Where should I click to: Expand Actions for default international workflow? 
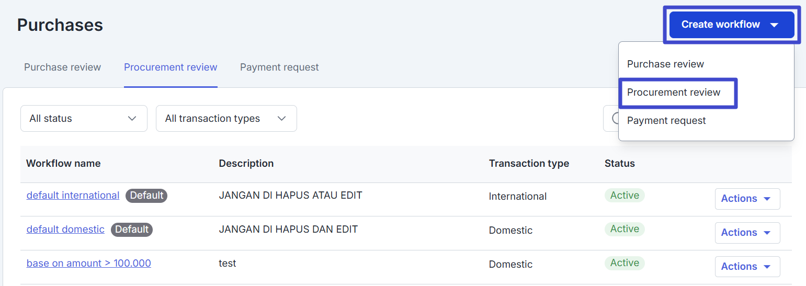747,199
